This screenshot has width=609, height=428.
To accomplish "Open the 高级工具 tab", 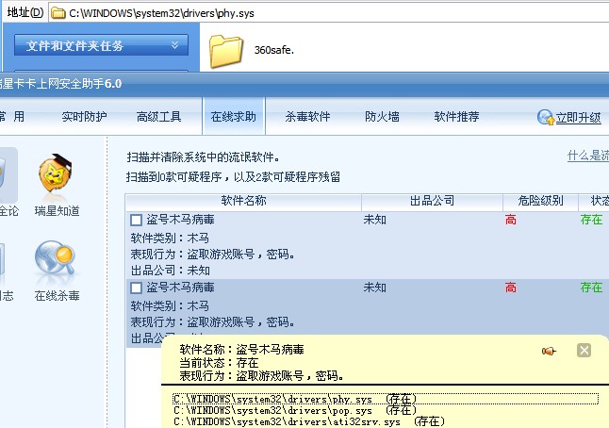I will point(159,117).
